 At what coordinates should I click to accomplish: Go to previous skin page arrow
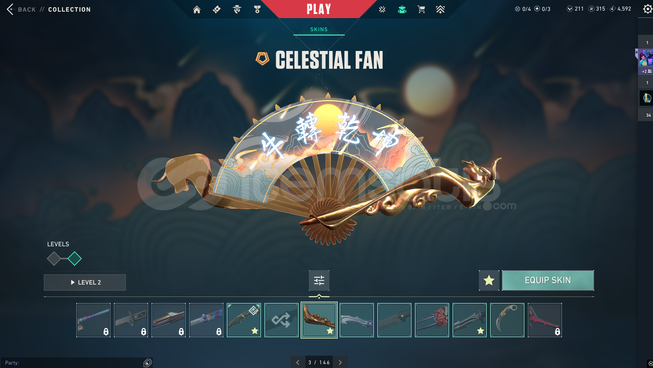click(x=298, y=362)
